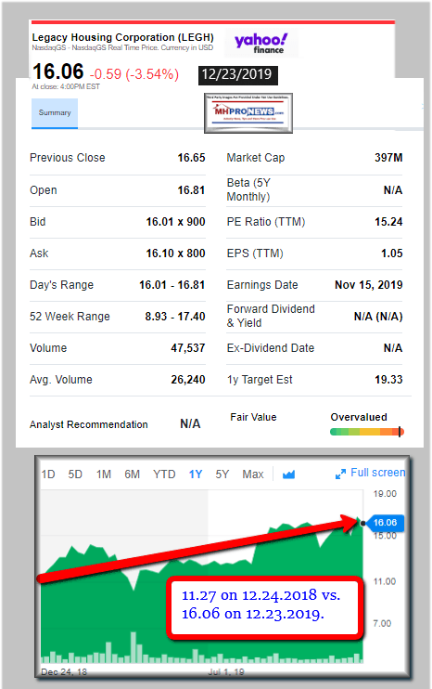Screen dimensions: 432x689
Task: Click the Fair Value label
Action: click(253, 418)
